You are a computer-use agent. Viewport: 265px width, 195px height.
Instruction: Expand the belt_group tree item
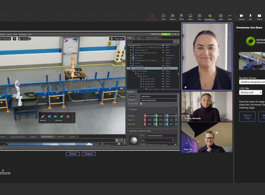point(131,65)
